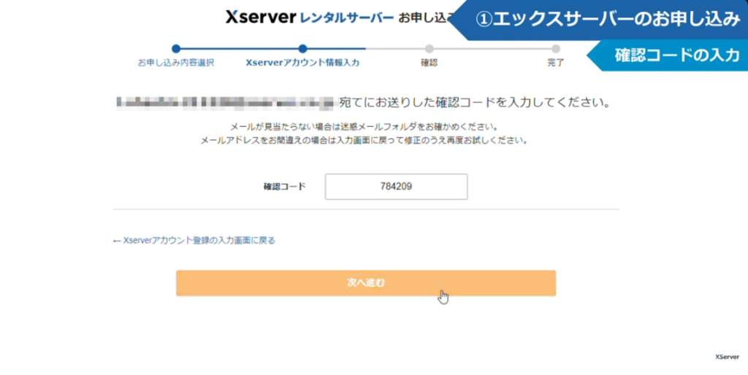This screenshot has width=748, height=375.
Task: Select the 確認 step label
Action: (429, 63)
